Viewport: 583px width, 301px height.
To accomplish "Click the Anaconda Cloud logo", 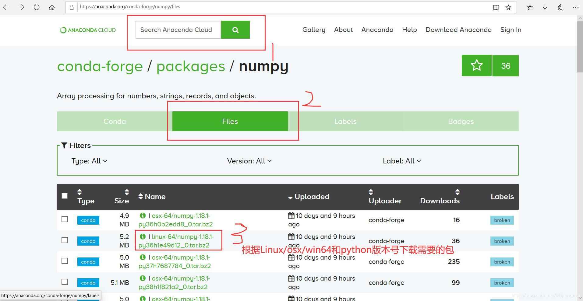I will (88, 30).
